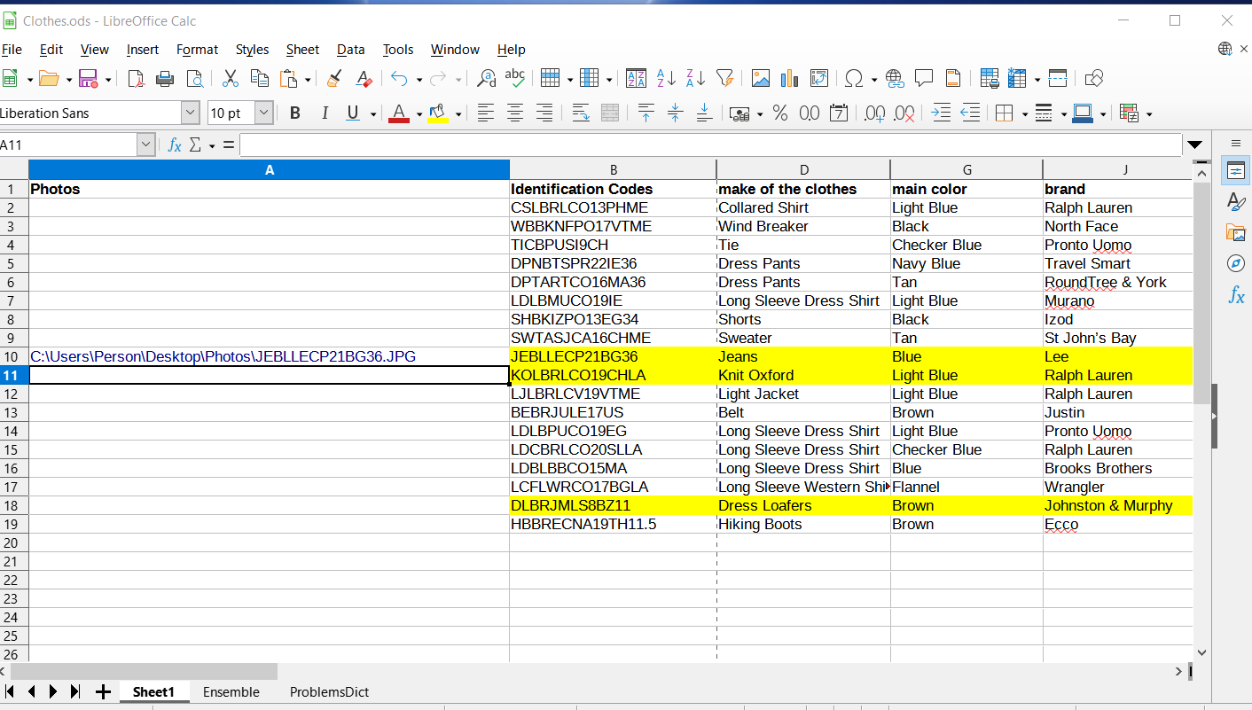1252x710 pixels.
Task: Open underline style dropdown arrow
Action: [x=373, y=113]
